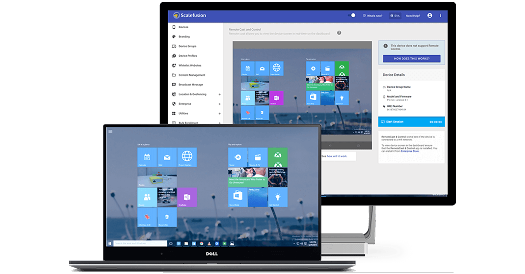Open Store (Beta) tile on the laptop
The width and height of the screenshot is (525, 274).
(238, 197)
